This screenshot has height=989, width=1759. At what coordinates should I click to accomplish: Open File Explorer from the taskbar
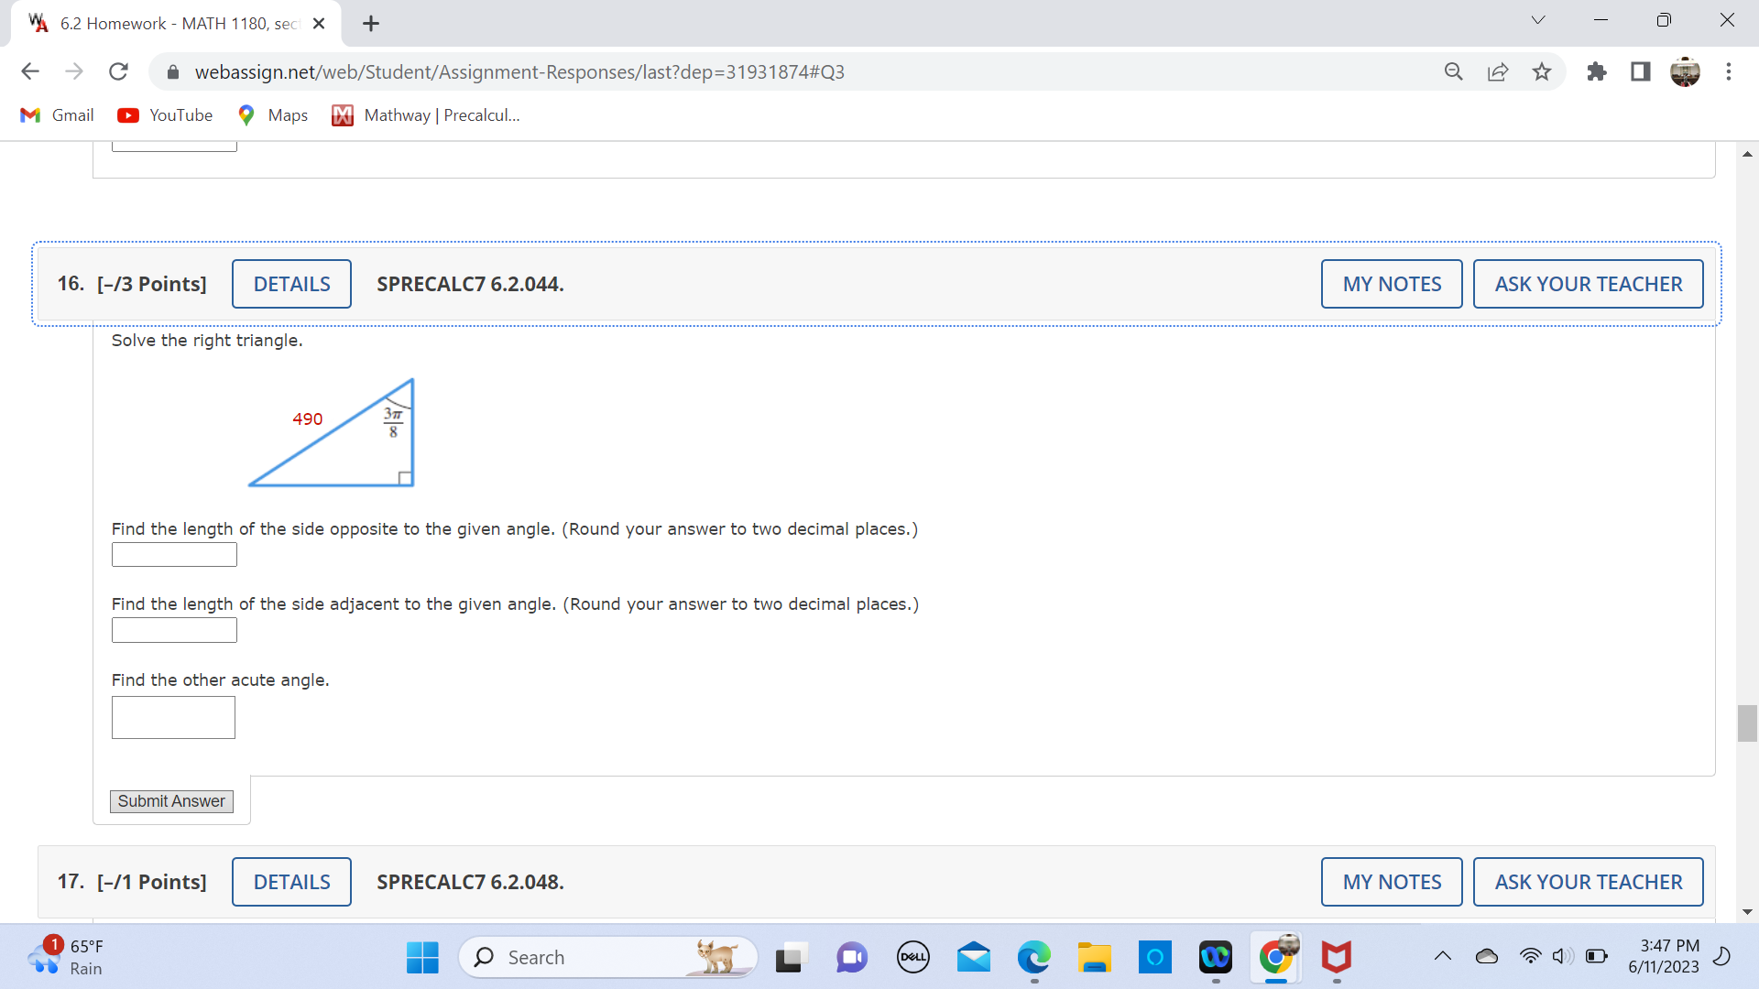[x=1094, y=956]
